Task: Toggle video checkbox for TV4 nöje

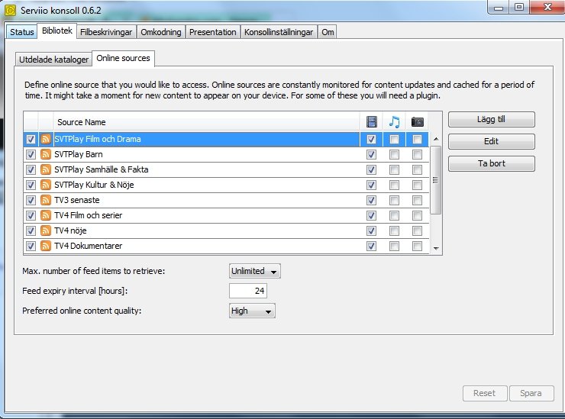Action: coord(371,230)
